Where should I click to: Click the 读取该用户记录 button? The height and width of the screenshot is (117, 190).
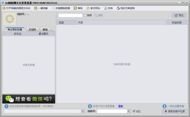click(x=174, y=111)
